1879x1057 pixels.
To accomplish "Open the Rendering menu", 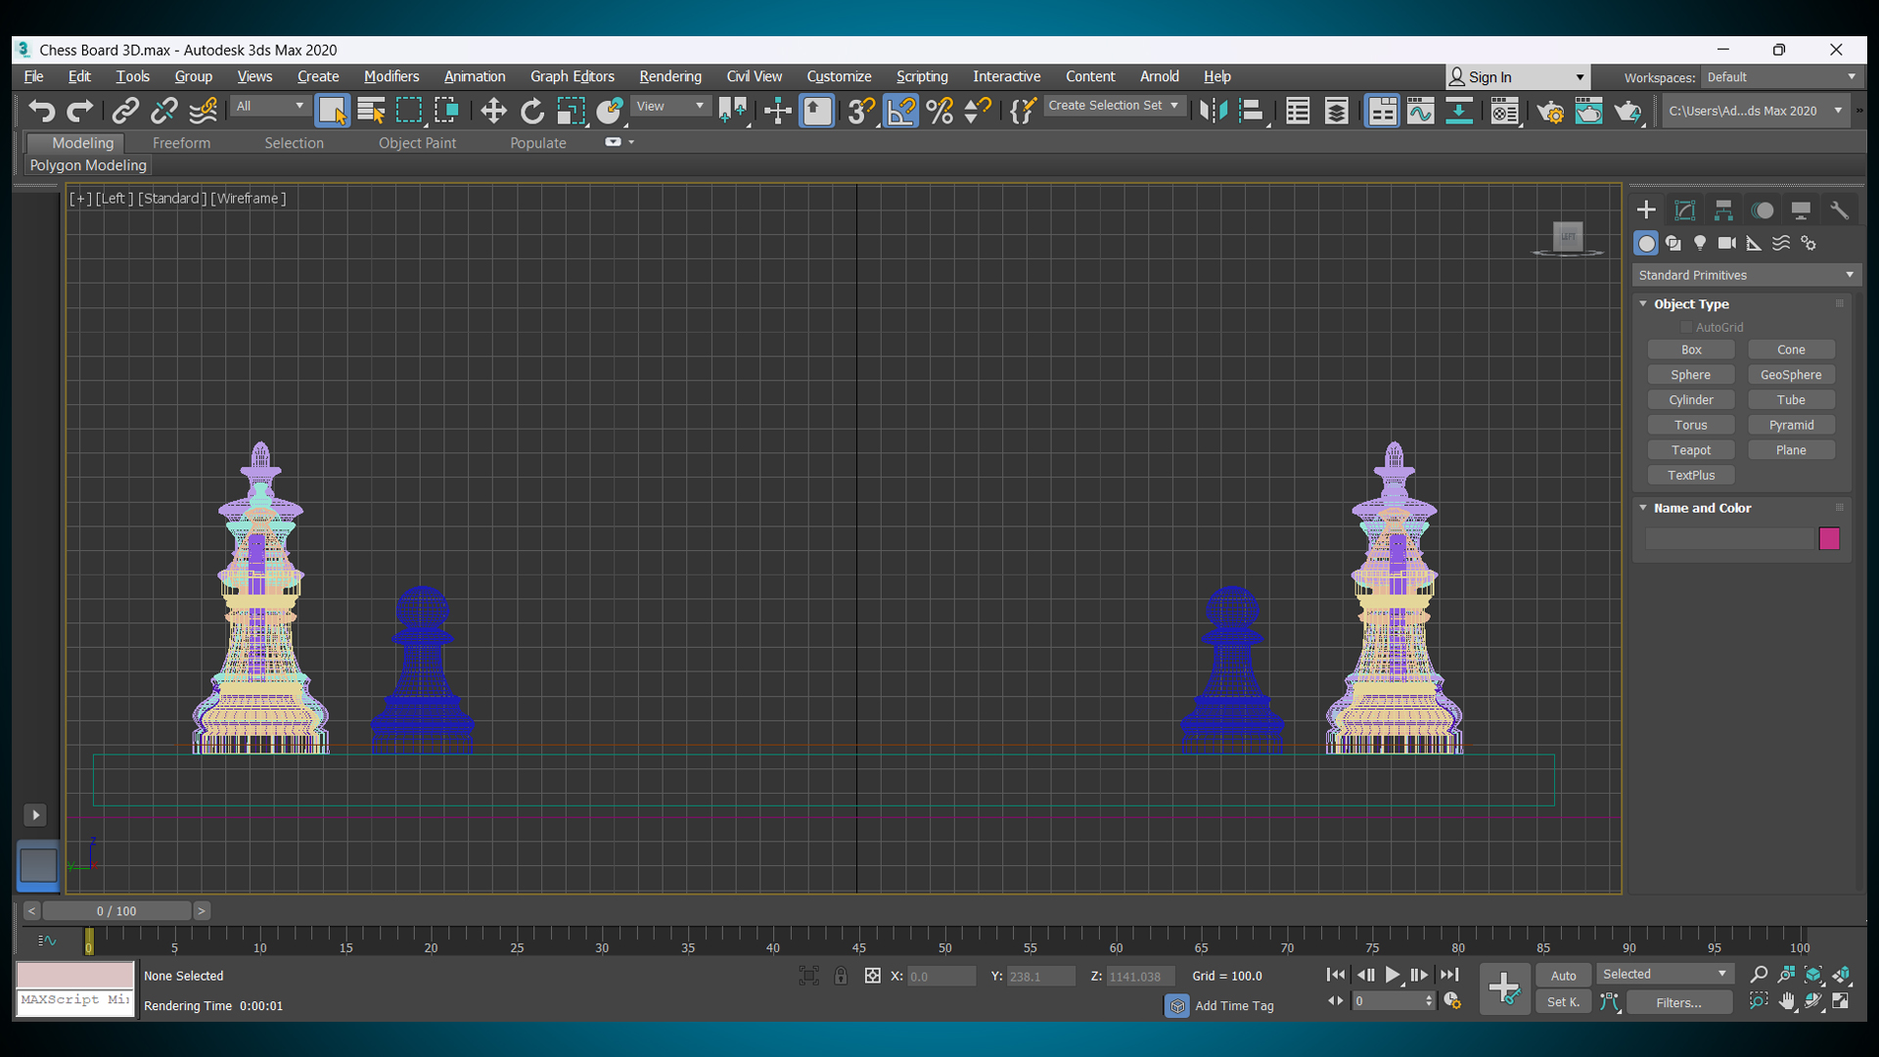I will (670, 76).
